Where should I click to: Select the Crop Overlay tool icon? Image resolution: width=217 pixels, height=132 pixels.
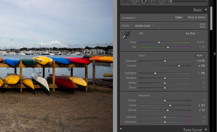(125, 2)
